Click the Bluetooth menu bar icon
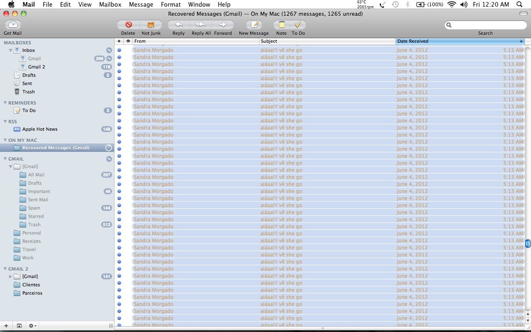 point(407,4)
